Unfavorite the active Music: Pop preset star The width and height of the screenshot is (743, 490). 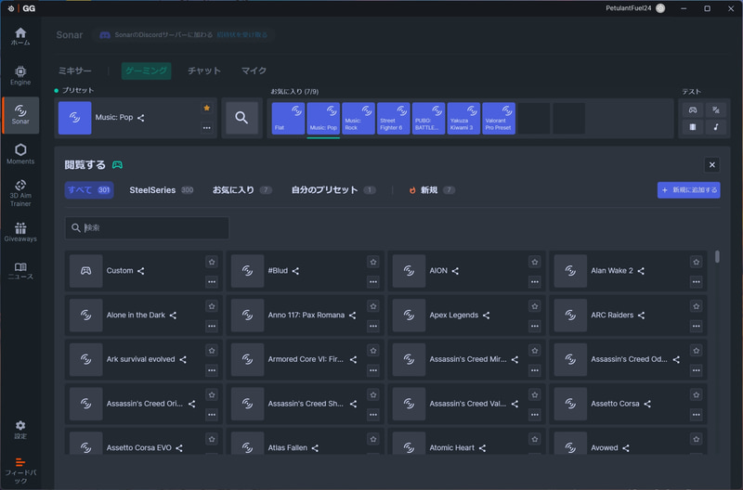(206, 108)
